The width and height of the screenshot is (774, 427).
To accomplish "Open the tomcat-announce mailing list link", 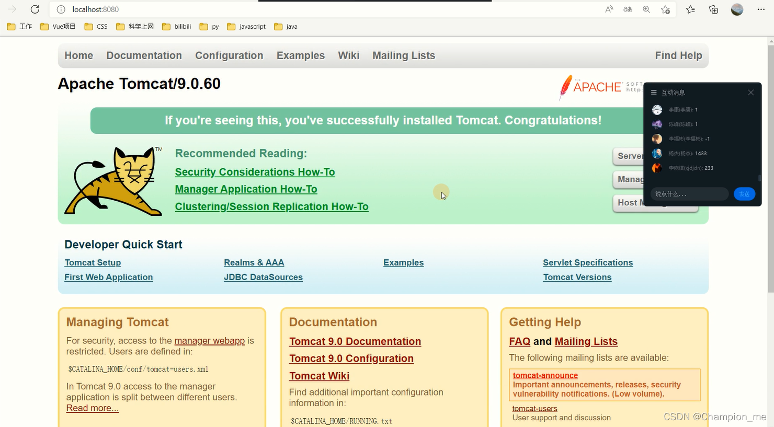I will tap(545, 375).
